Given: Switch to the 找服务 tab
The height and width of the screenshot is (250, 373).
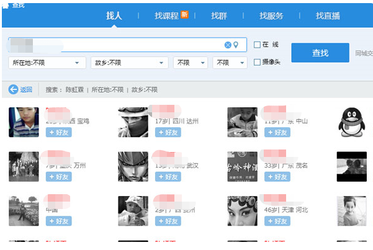Looking at the screenshot, I should pos(271,16).
